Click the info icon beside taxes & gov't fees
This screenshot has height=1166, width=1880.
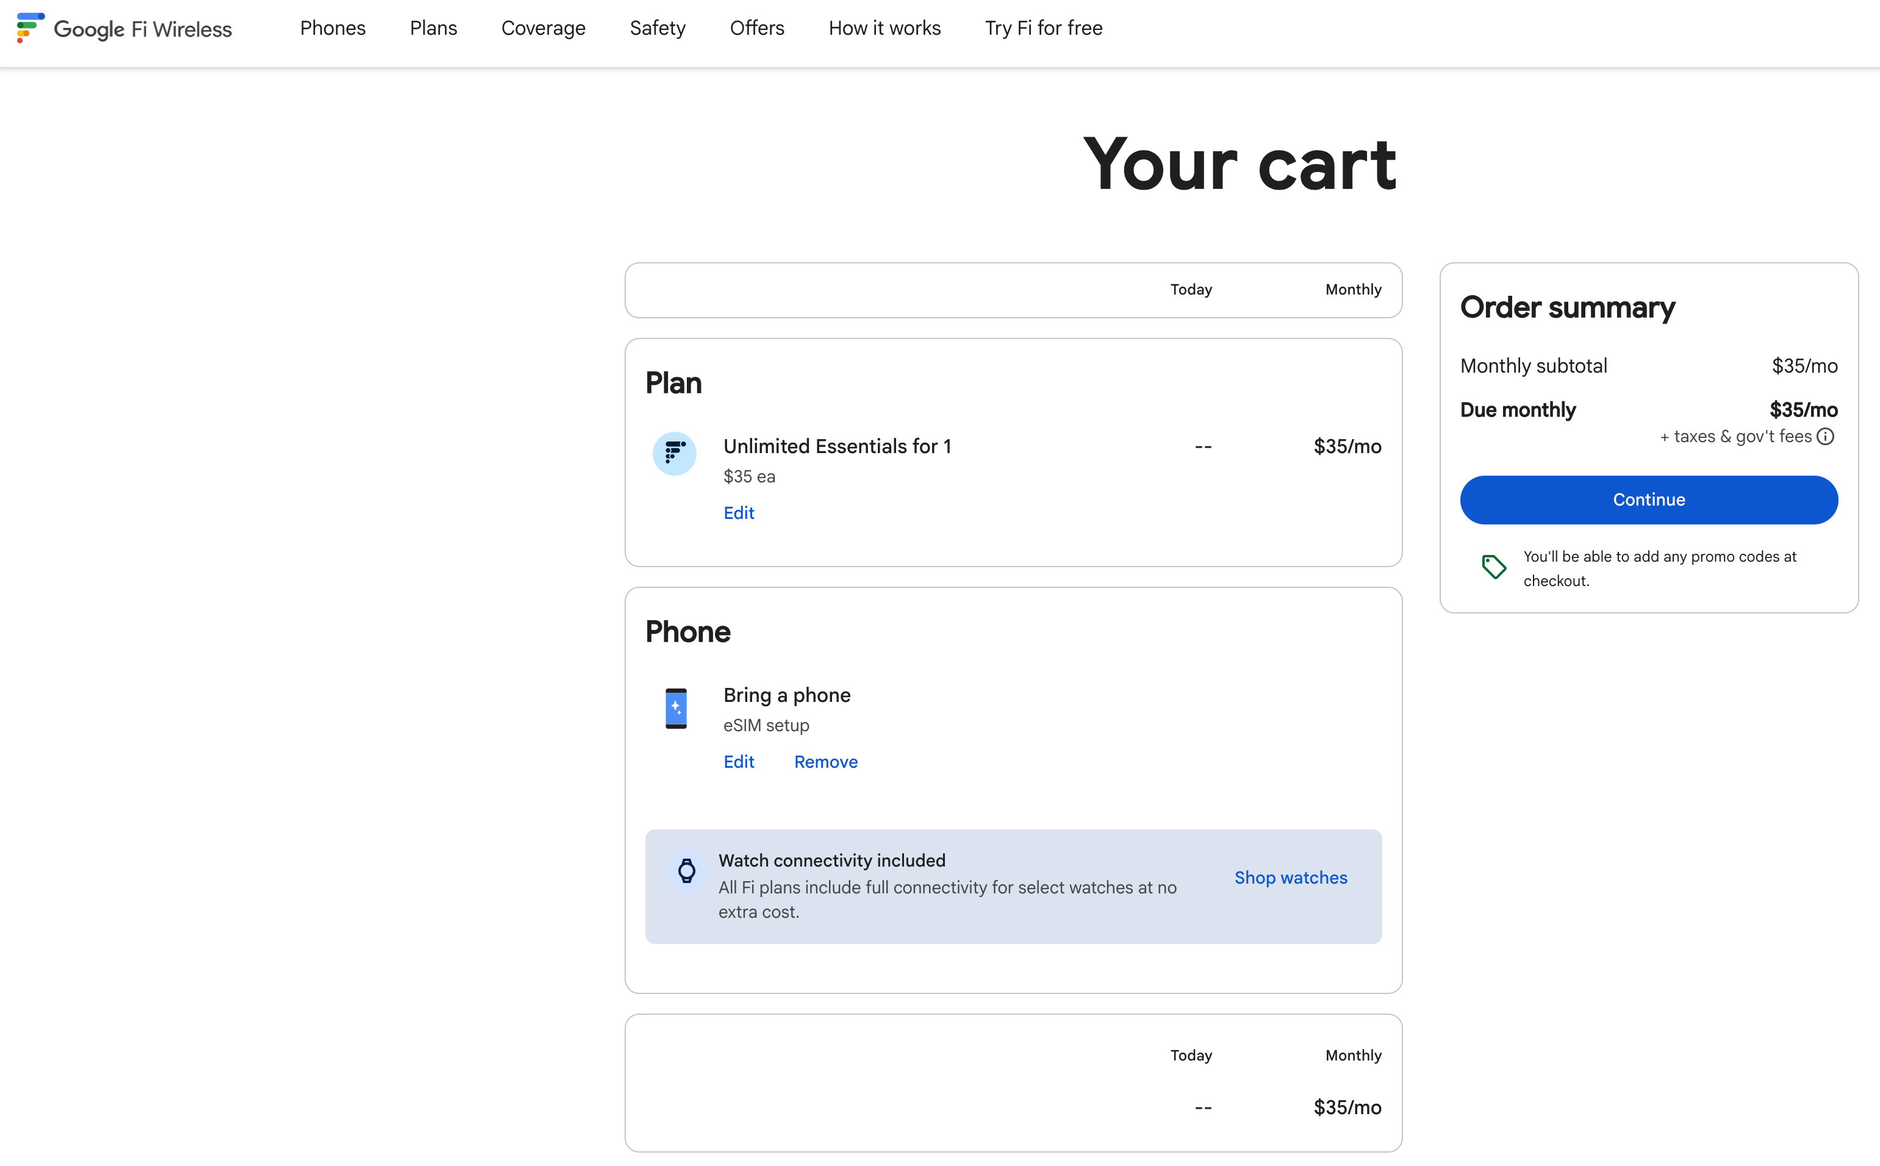(1824, 437)
